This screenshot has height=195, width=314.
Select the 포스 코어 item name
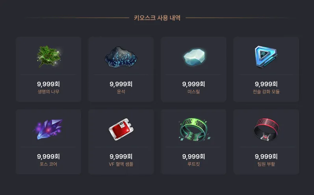48,164
